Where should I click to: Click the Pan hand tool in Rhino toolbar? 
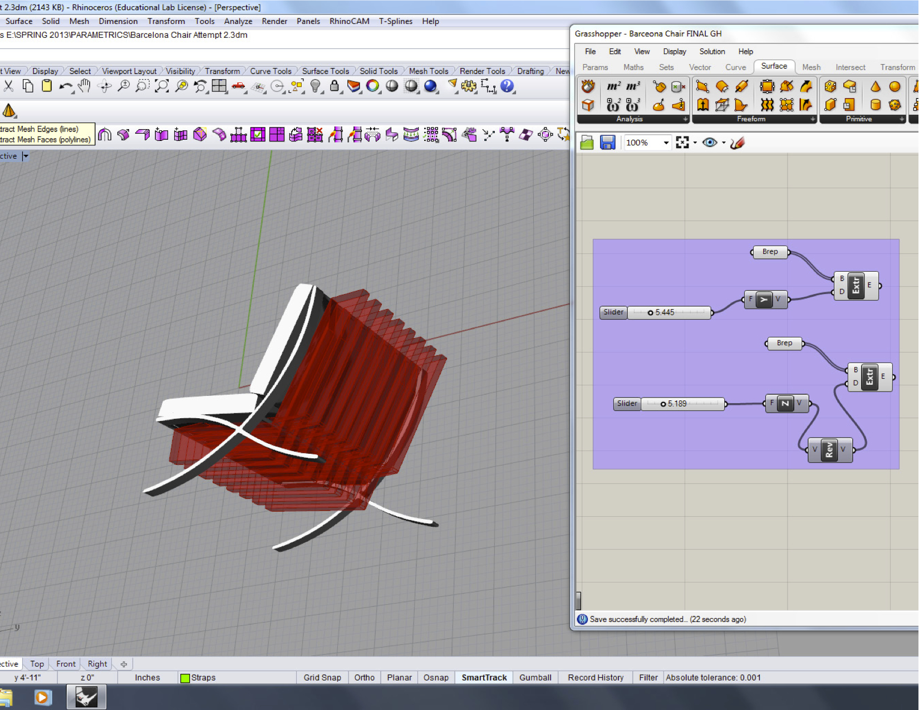pyautogui.click(x=84, y=86)
